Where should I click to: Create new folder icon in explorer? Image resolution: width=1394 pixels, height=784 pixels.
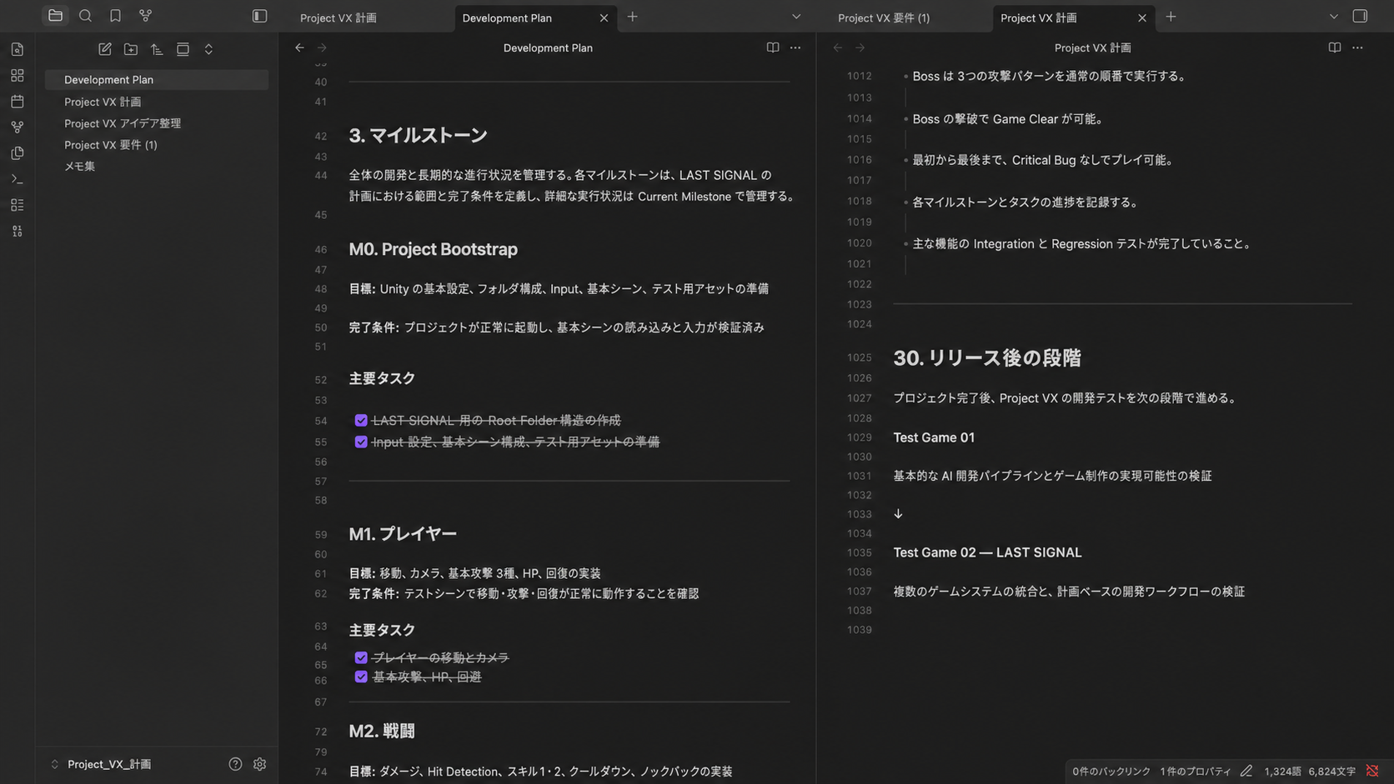point(131,49)
